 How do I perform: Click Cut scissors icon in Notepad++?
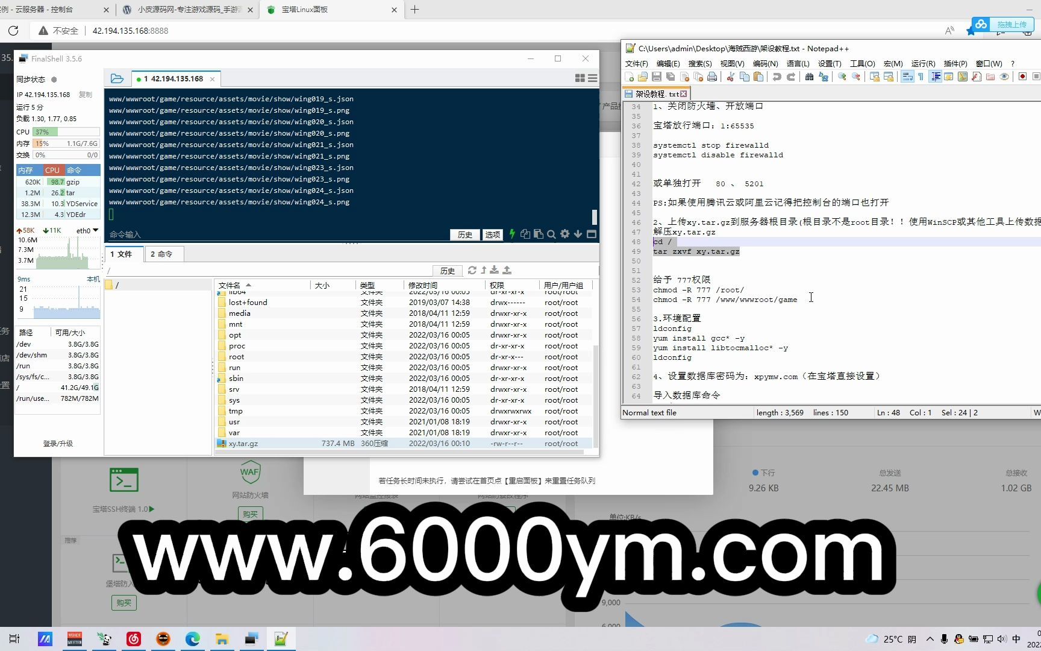tap(730, 77)
